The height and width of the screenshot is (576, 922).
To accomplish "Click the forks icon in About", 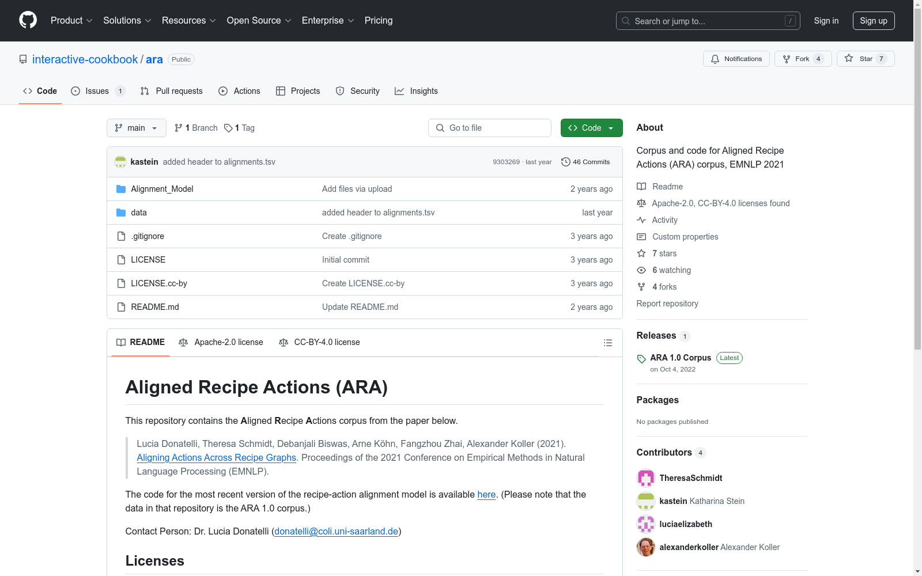I will (x=641, y=287).
